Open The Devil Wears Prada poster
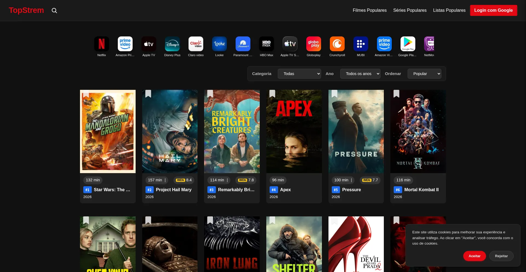Screen dimensions: 526x272 tap(356, 244)
